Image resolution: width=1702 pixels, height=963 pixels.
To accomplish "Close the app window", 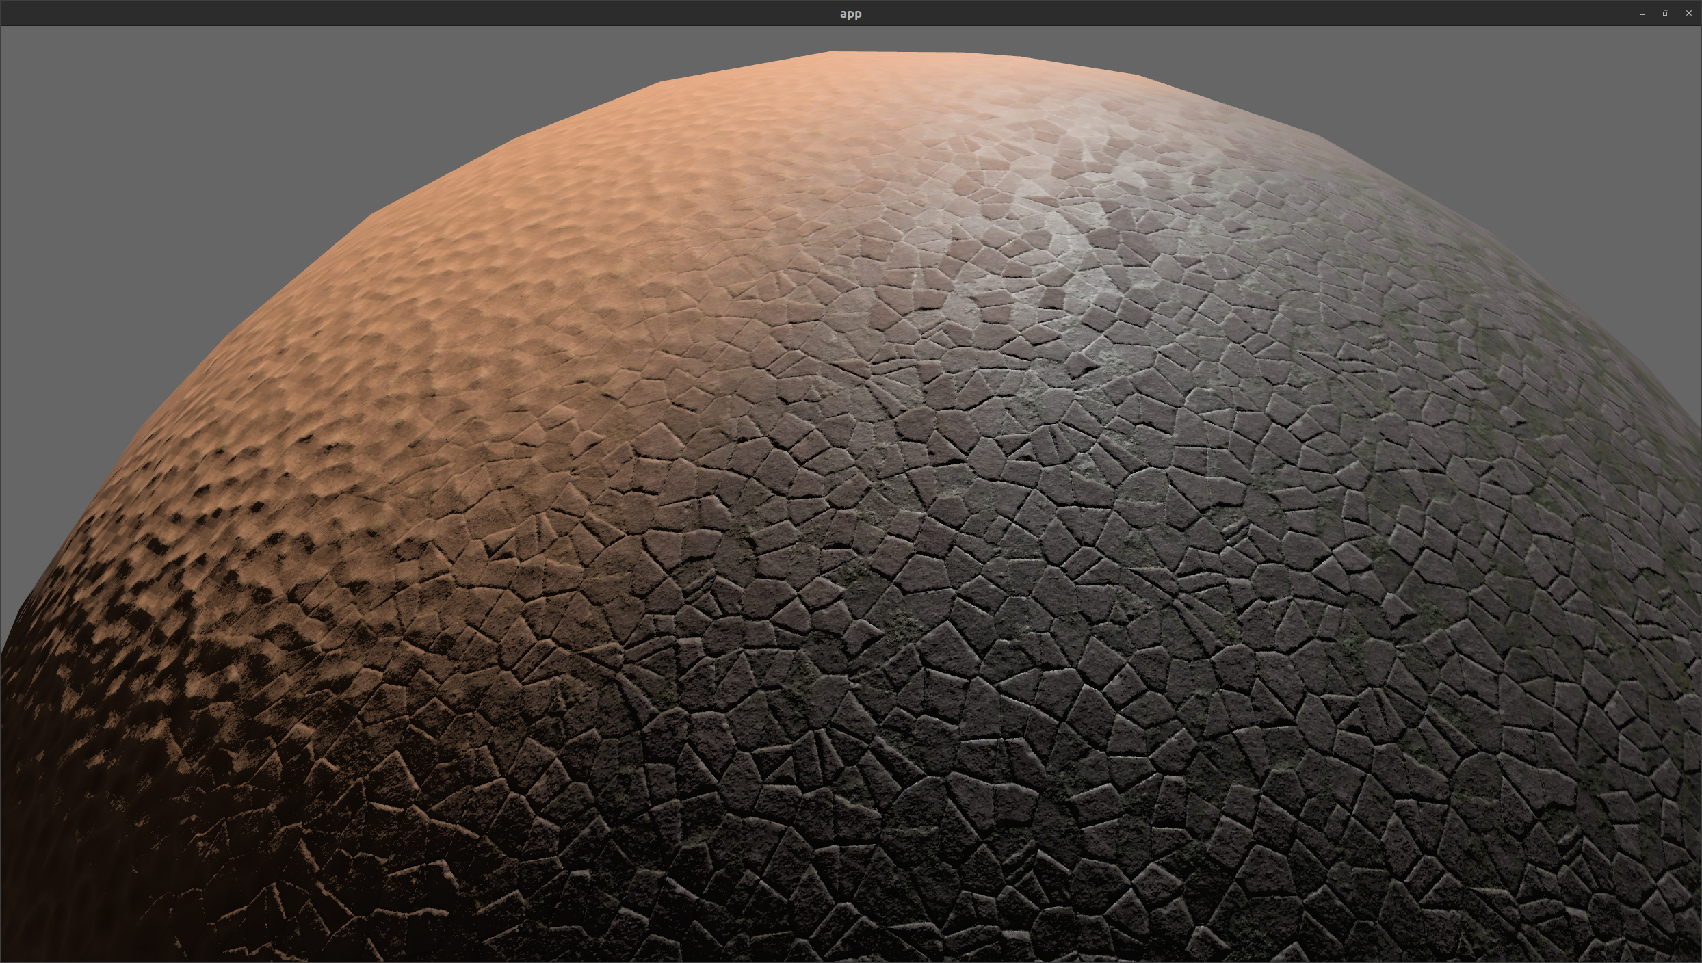I will [1688, 14].
